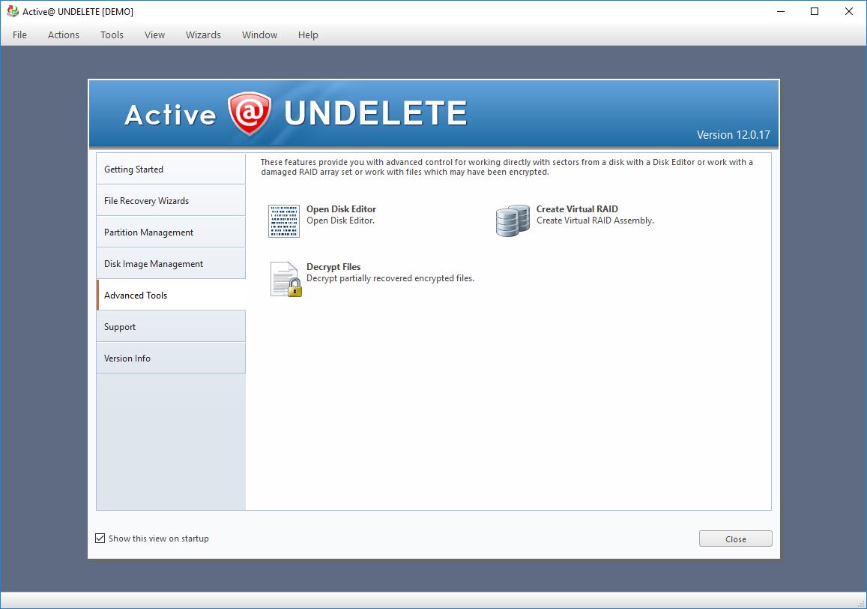867x609 pixels.
Task: Toggle the startup view checkbox off
Action: [x=100, y=538]
